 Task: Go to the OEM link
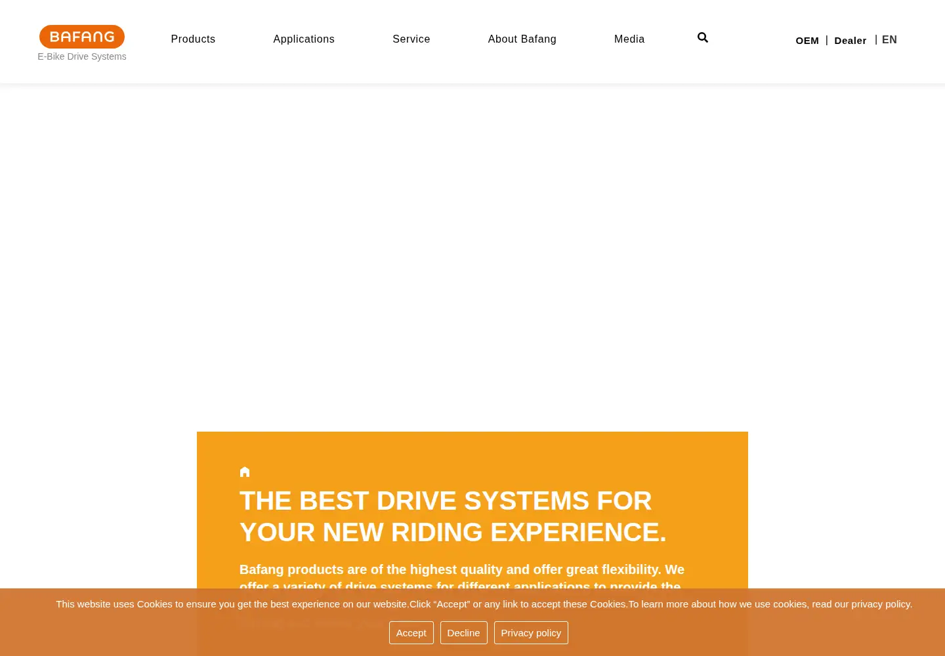(x=807, y=41)
